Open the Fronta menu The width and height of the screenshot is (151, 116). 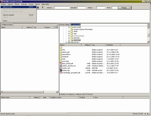tap(31, 4)
